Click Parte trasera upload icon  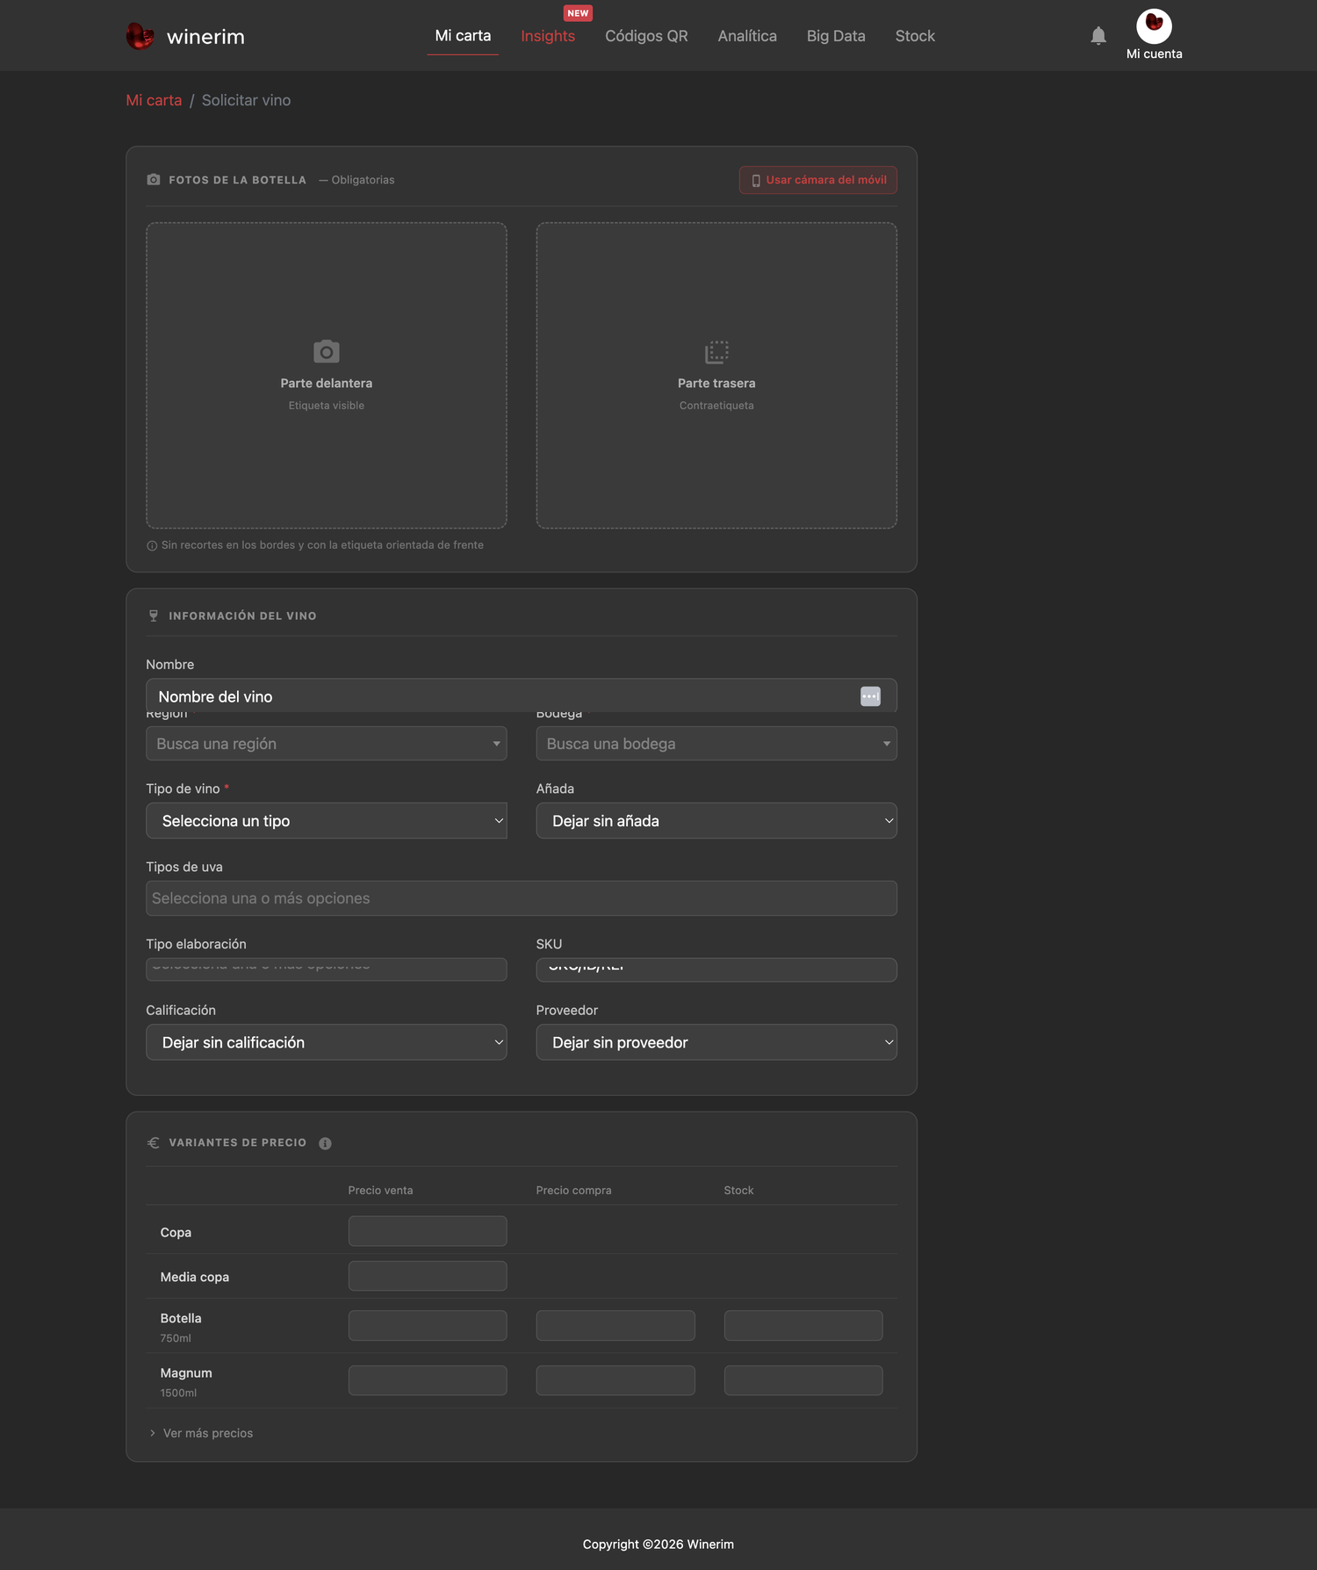pyautogui.click(x=716, y=352)
